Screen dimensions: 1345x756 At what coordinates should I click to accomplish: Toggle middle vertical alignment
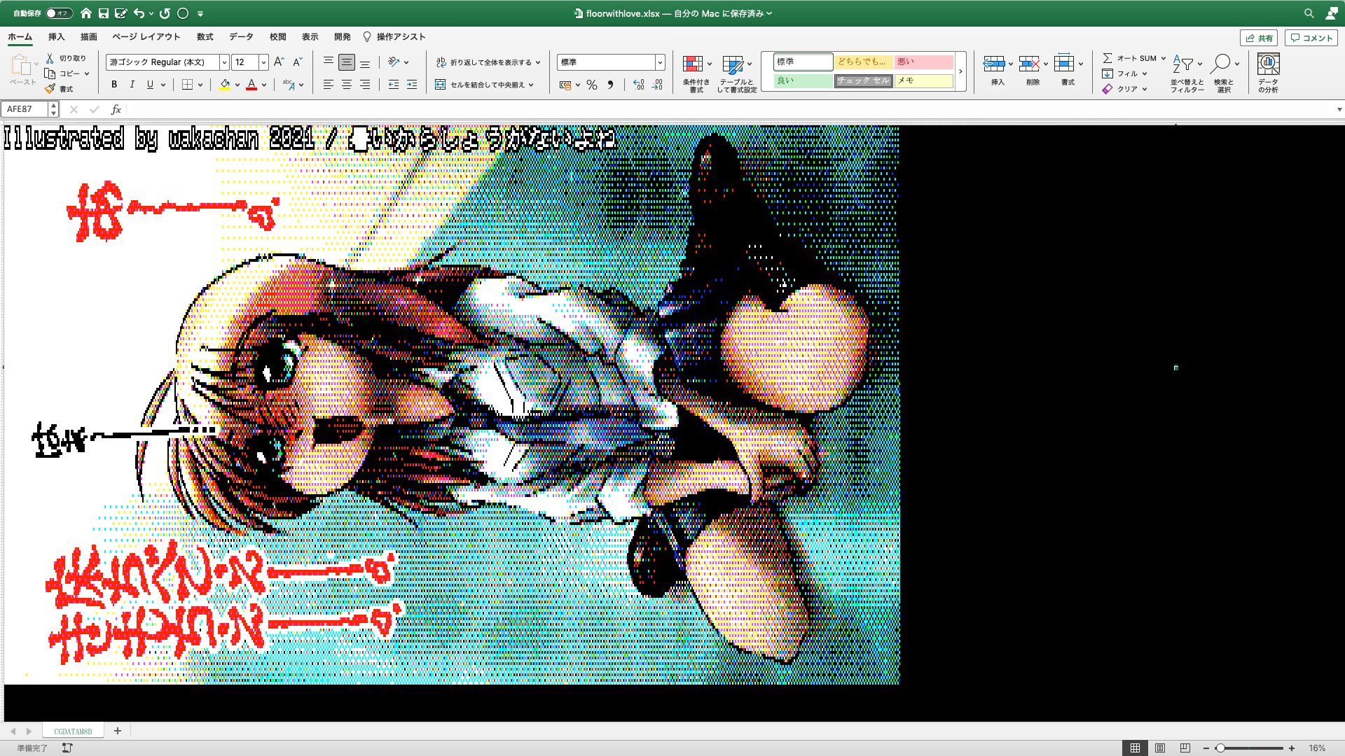347,62
